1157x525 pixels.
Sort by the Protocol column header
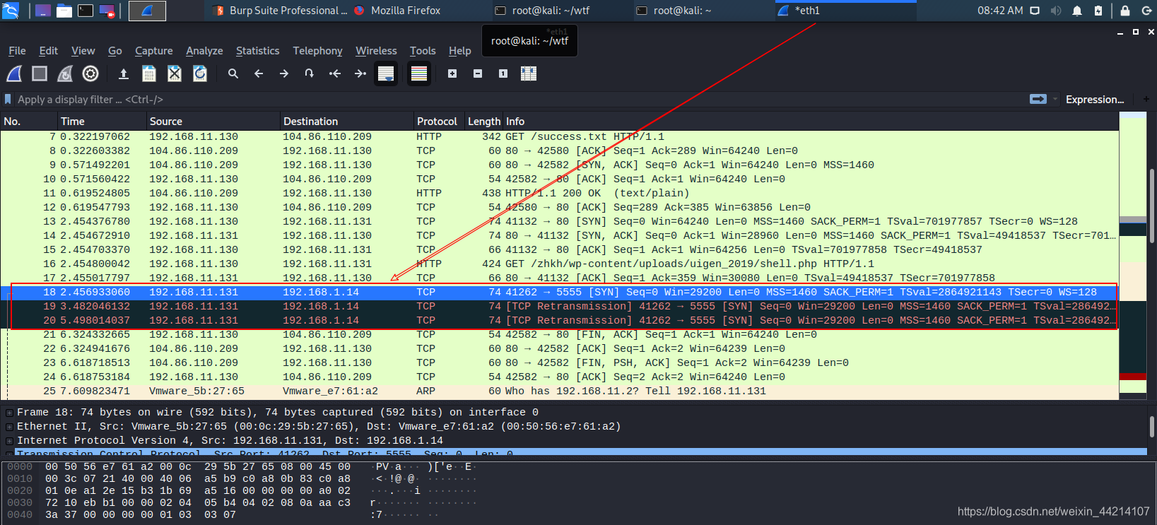point(438,122)
